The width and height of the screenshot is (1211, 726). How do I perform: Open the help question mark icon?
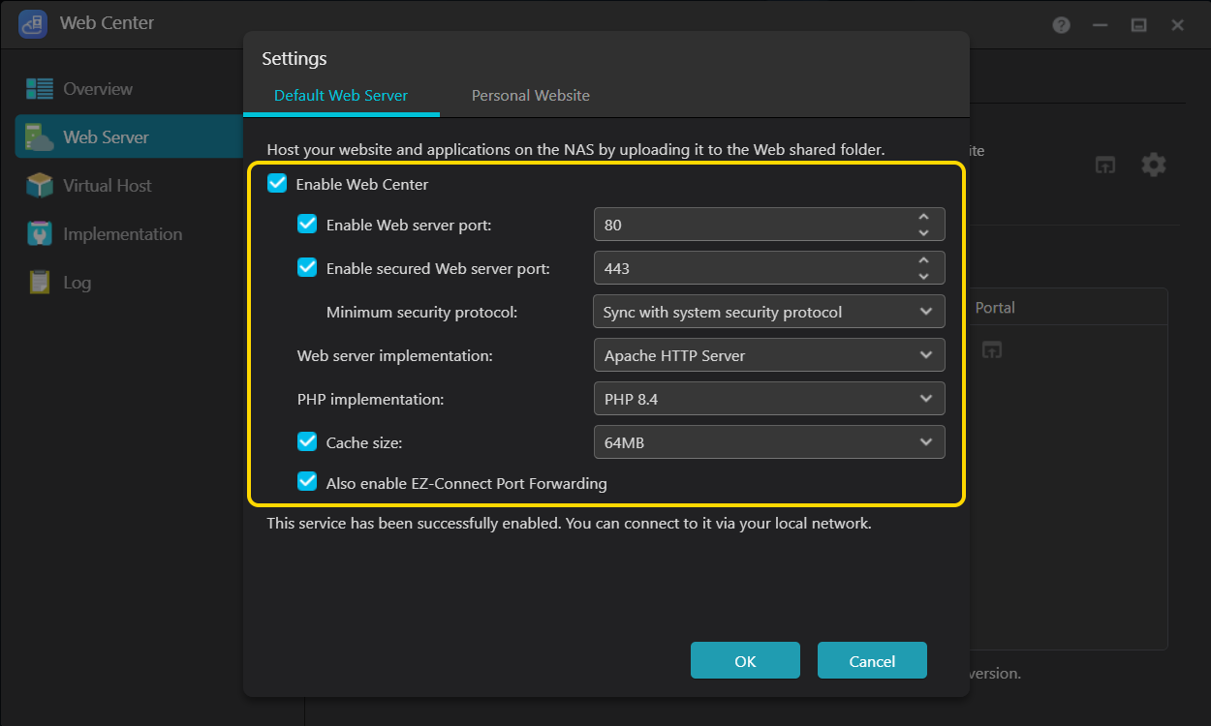[x=1062, y=25]
